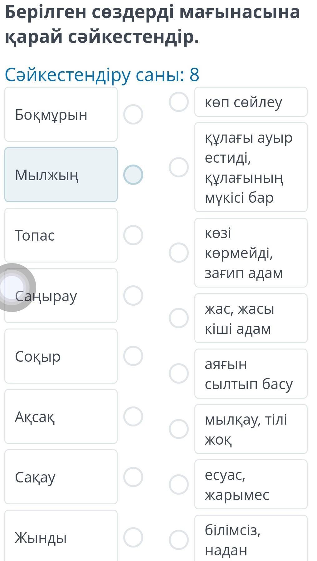Tap the floating gray assistive touch circle
The height and width of the screenshot is (561, 317).
12,288
